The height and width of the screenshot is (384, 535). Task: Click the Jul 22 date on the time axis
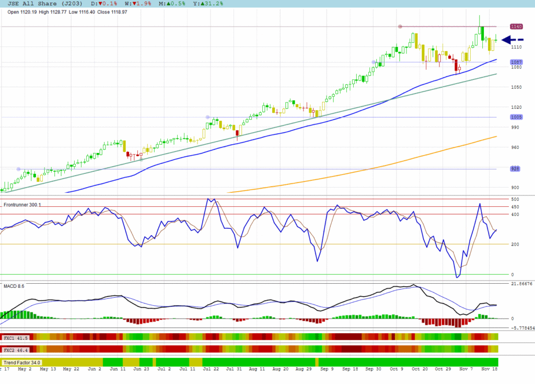[x=210, y=369]
